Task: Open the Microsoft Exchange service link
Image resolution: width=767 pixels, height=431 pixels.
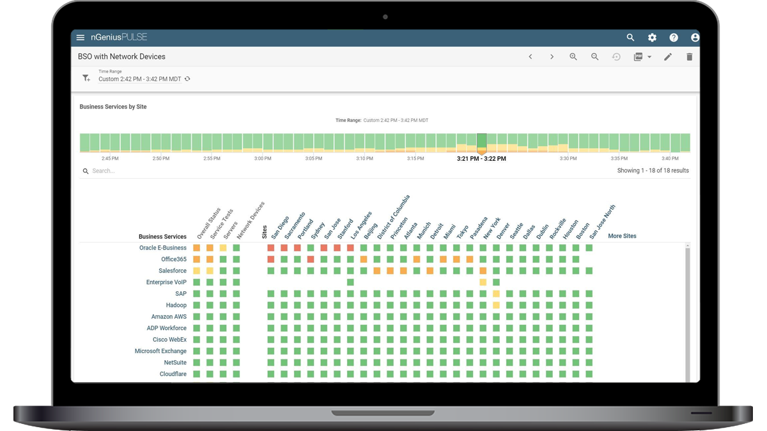Action: [160, 351]
